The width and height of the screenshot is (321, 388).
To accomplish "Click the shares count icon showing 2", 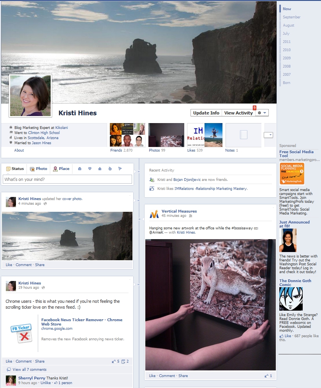I will [125, 361].
